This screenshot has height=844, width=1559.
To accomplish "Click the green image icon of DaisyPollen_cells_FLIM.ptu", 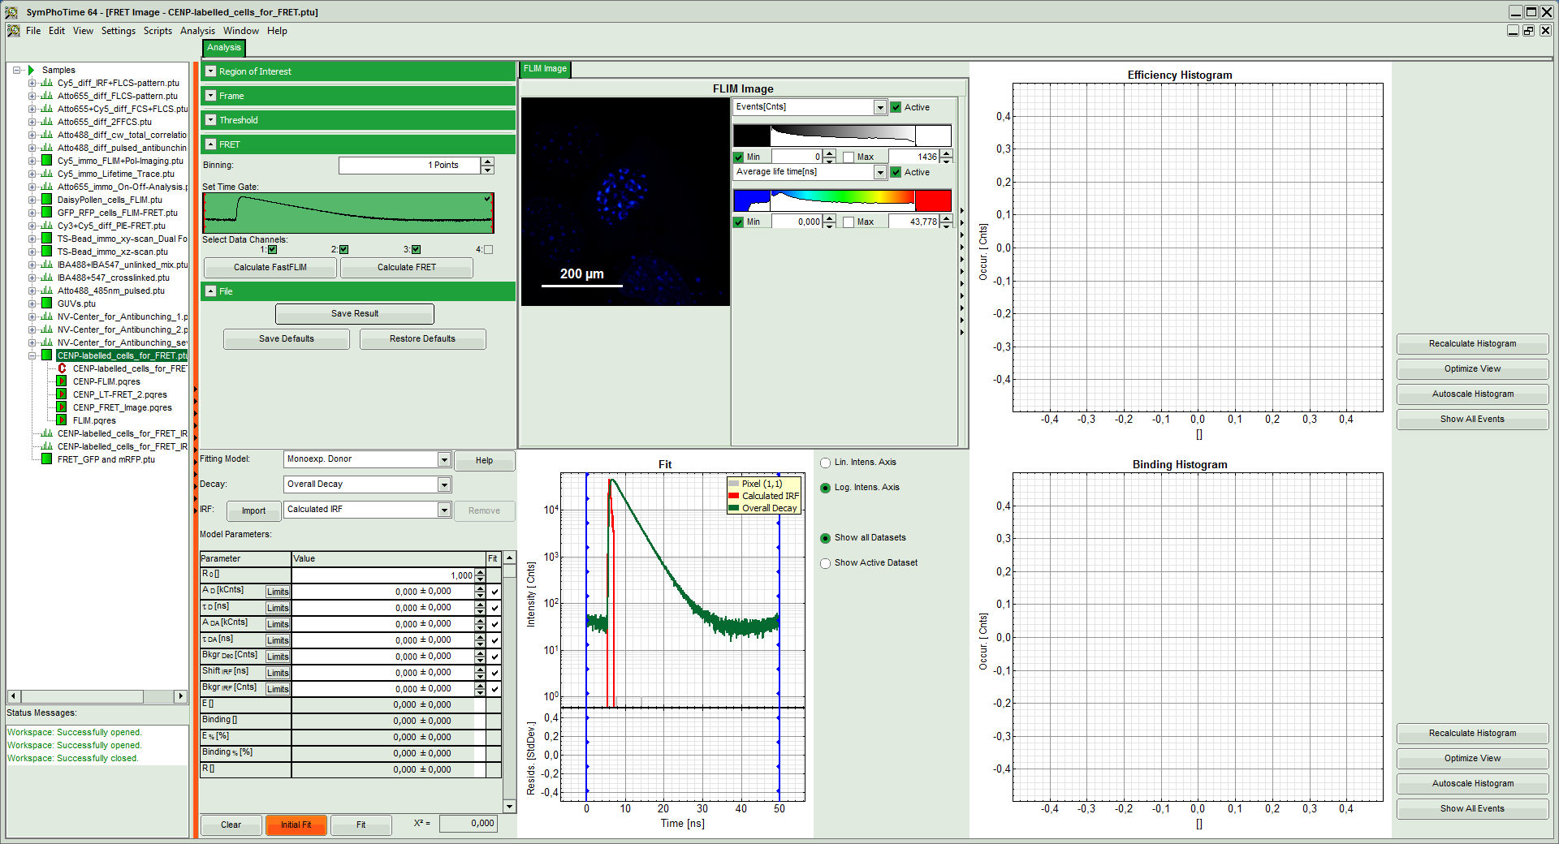I will [47, 200].
